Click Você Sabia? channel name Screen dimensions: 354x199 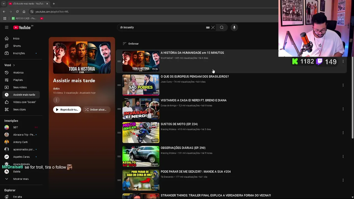point(167,58)
